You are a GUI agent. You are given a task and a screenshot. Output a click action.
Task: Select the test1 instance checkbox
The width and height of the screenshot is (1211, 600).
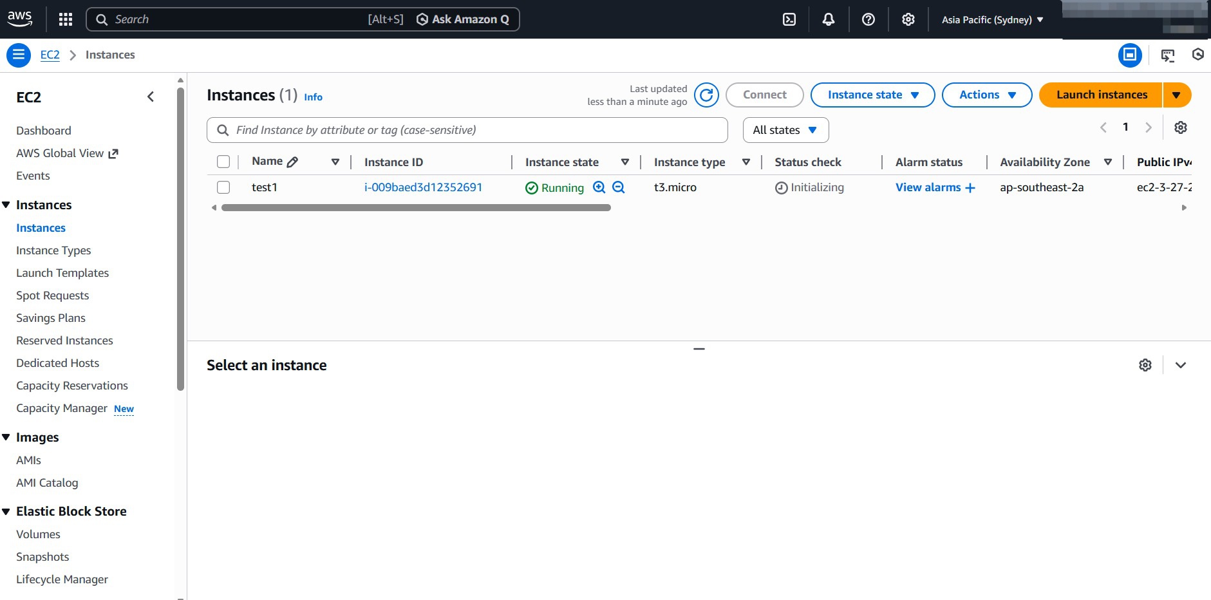(x=223, y=187)
